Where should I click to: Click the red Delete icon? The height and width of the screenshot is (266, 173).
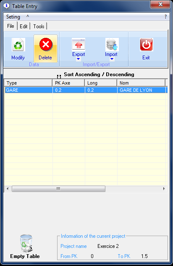[46, 45]
